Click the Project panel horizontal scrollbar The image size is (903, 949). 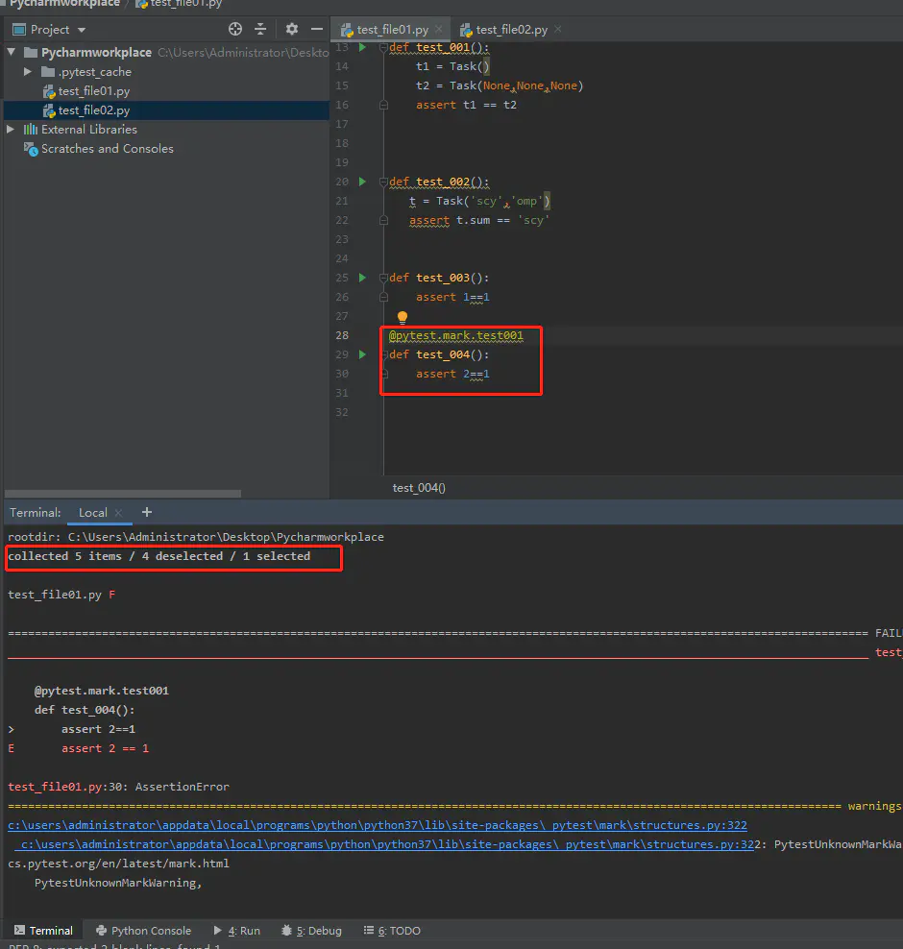pos(123,494)
